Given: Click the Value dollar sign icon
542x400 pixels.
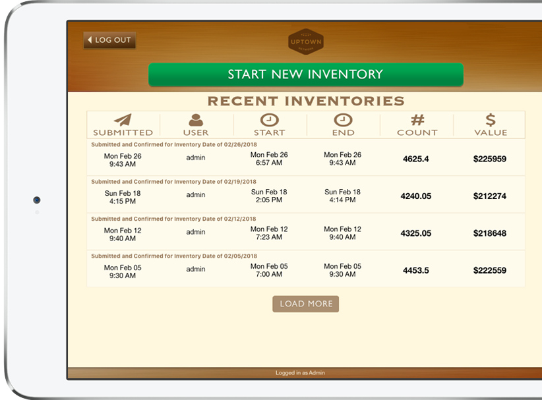Looking at the screenshot, I should pos(491,120).
